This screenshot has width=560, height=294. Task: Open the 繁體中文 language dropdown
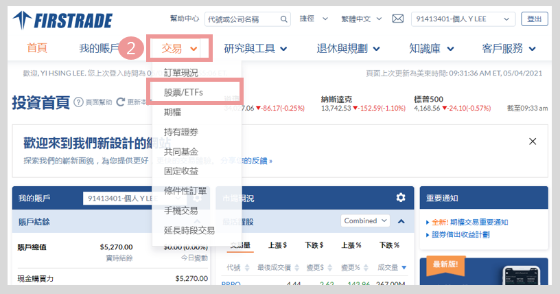pos(362,19)
